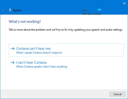Select the I can't hear Cortana option
Screen dimensions: 128x99
coord(39,64)
